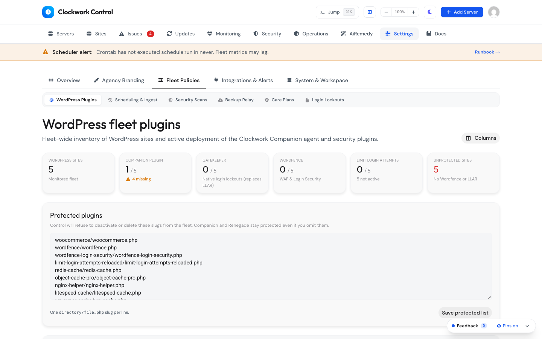Open the Columns chooser
Image resolution: width=542 pixels, height=339 pixels.
tap(481, 138)
